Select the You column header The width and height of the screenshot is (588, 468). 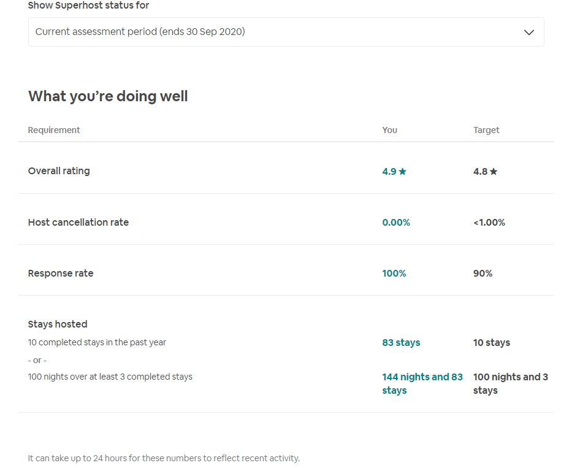tap(390, 130)
